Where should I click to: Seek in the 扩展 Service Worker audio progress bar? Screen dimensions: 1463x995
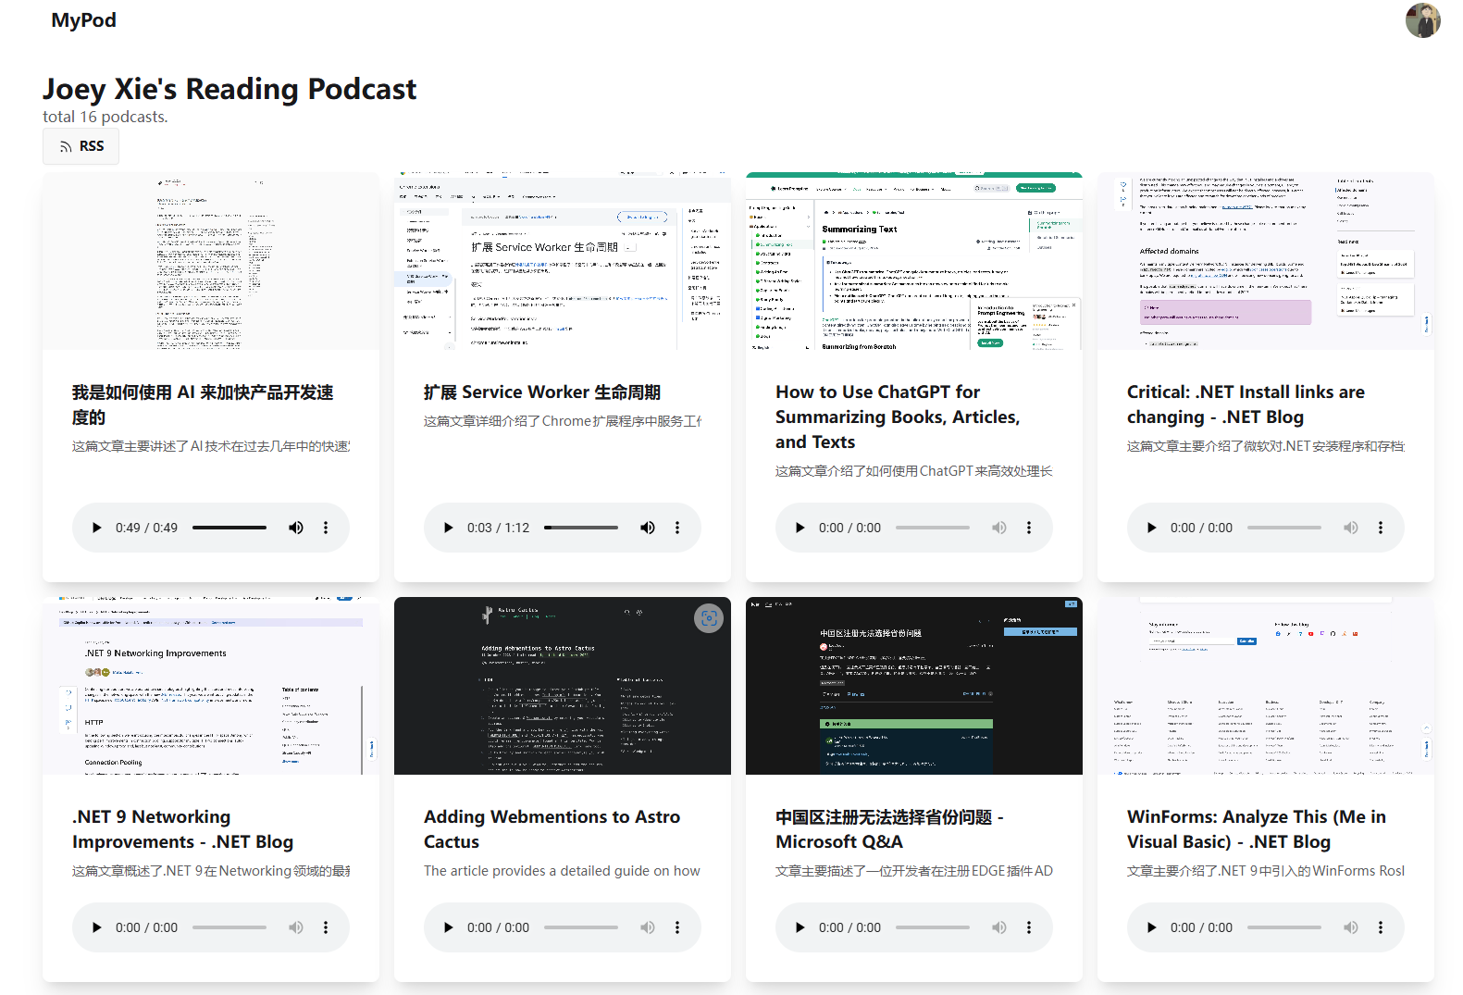tap(581, 528)
